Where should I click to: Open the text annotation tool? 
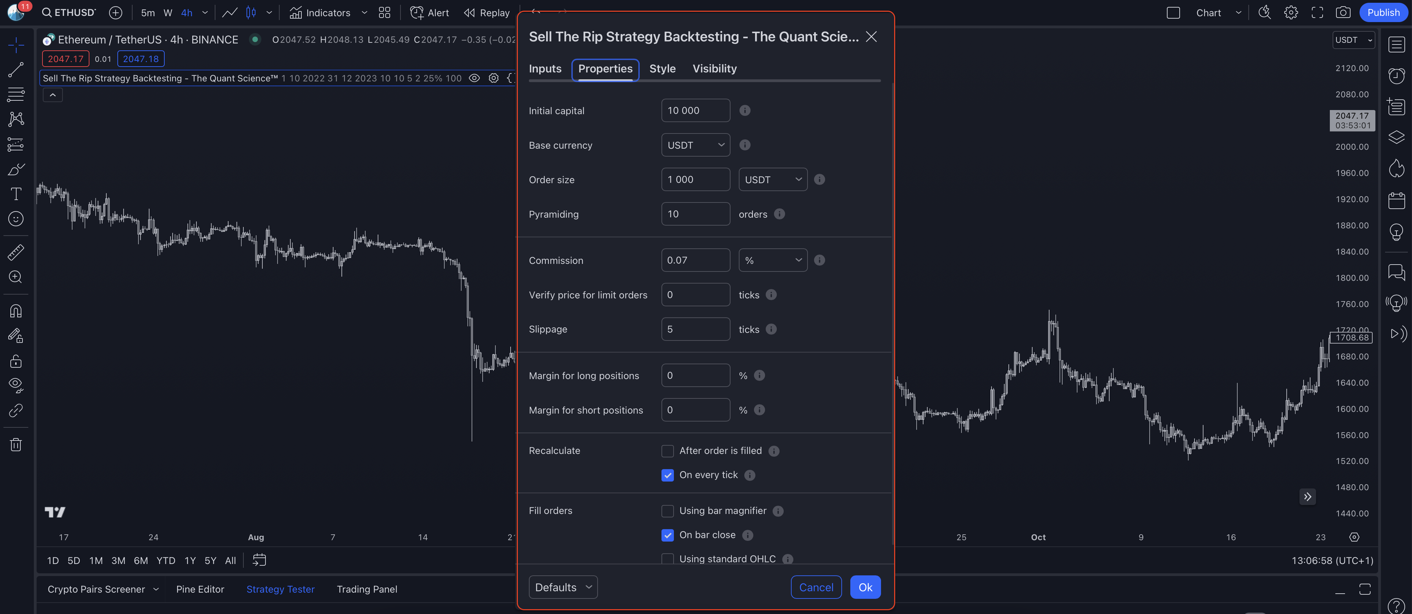(16, 194)
